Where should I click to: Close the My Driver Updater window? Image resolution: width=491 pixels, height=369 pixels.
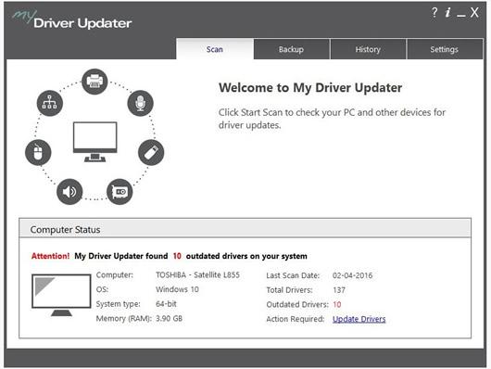474,13
